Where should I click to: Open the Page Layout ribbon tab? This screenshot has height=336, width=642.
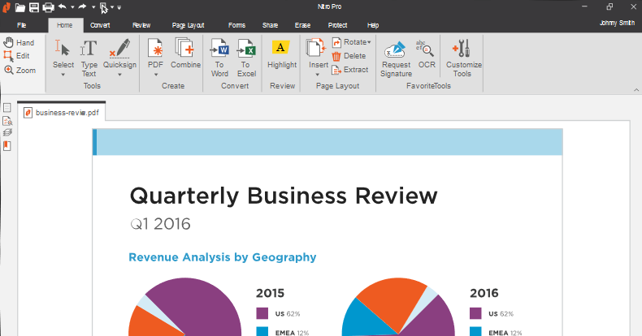[188, 25]
